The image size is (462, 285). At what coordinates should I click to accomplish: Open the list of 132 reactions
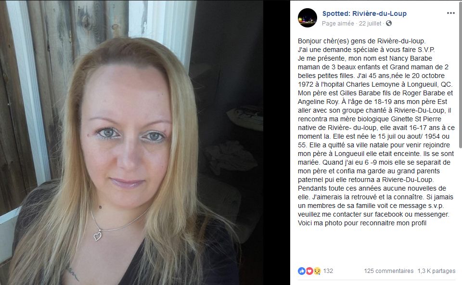[328, 271]
